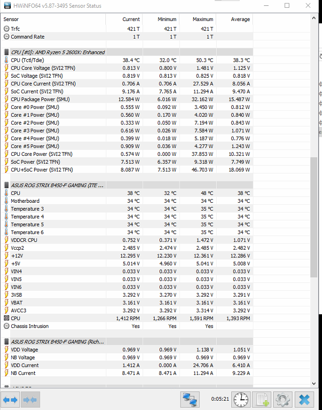Select the ASUS ROG STRIX B450-F GAMING (Rich group
The width and height of the screenshot is (322, 410).
(x=127, y=342)
